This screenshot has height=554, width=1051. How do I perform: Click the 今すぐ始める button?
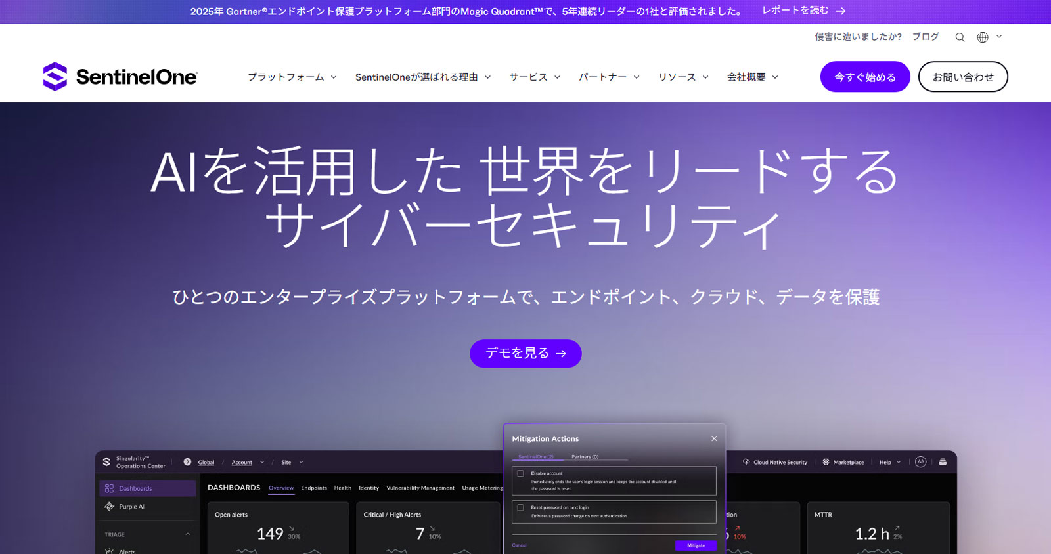click(865, 77)
